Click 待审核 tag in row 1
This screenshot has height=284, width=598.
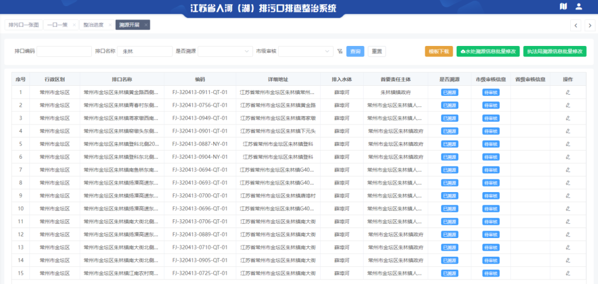click(x=491, y=92)
